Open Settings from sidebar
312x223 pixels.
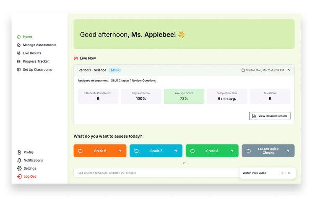[27, 168]
